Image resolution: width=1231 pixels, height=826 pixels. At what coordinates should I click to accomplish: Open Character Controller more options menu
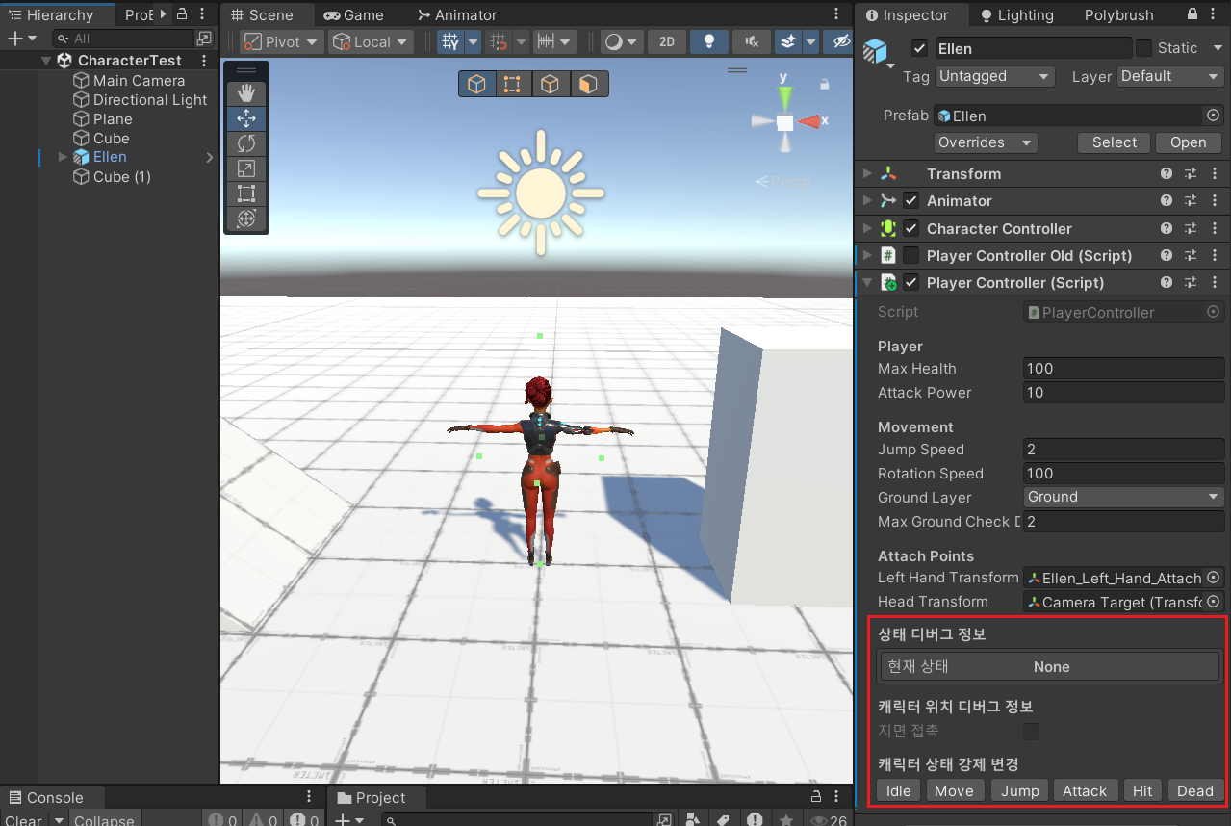1213,228
